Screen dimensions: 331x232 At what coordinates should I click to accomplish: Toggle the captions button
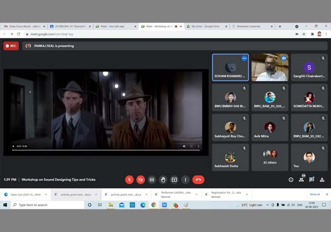(152, 180)
